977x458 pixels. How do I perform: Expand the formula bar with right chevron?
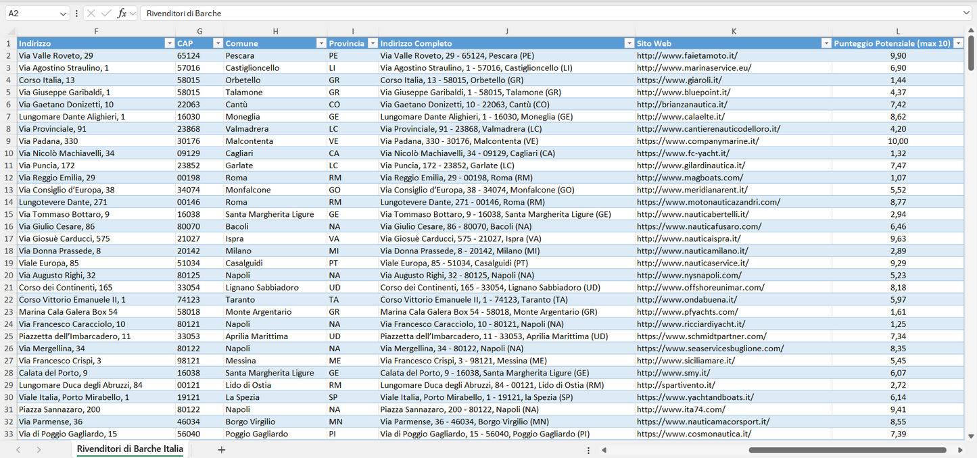[966, 14]
